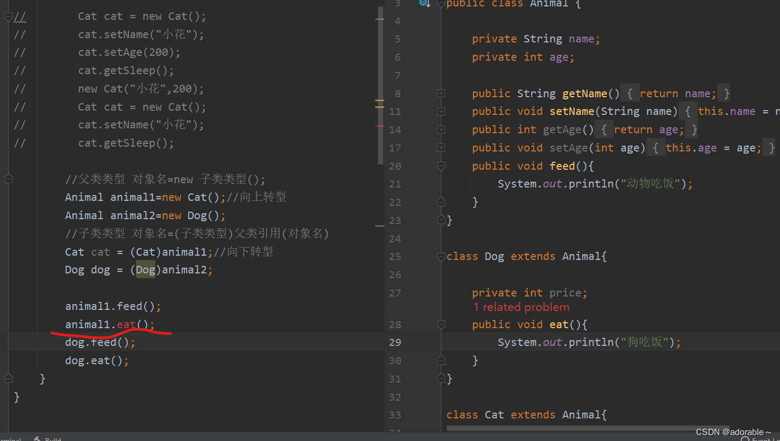Viewport: 780px width, 441px height.
Task: Click greyed 'setAge' method name
Action: click(x=569, y=148)
